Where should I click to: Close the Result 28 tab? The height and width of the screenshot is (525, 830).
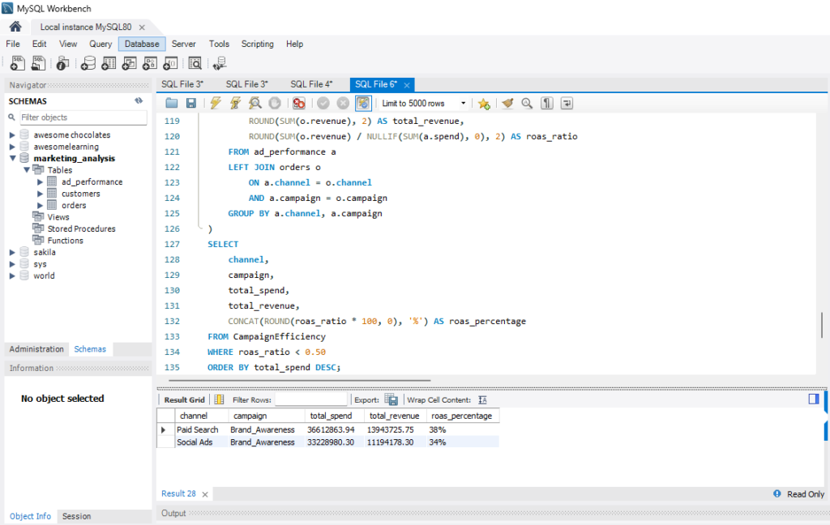coord(205,494)
